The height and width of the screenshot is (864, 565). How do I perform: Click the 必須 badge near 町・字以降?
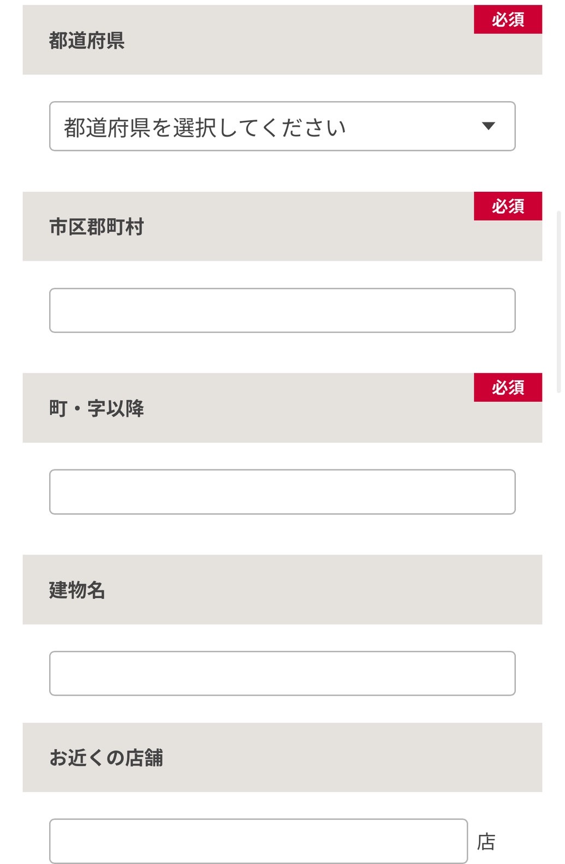[x=507, y=388]
